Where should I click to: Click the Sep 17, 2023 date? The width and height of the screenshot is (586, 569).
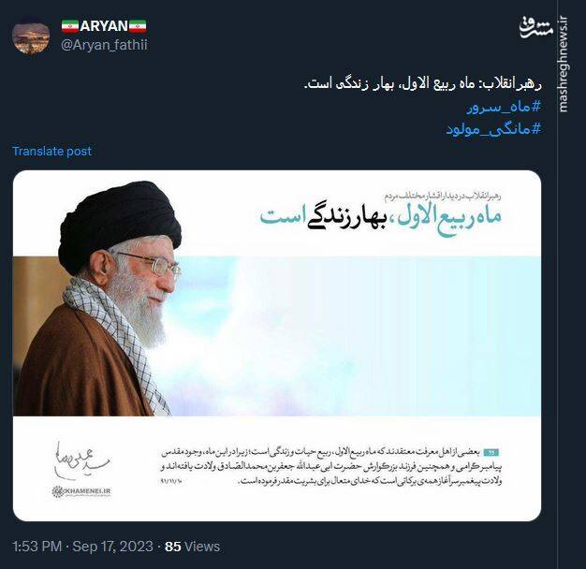tap(113, 547)
